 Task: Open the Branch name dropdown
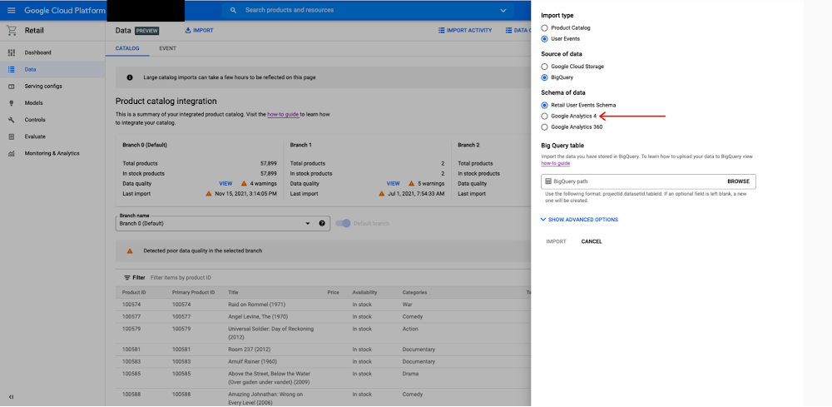click(x=223, y=223)
